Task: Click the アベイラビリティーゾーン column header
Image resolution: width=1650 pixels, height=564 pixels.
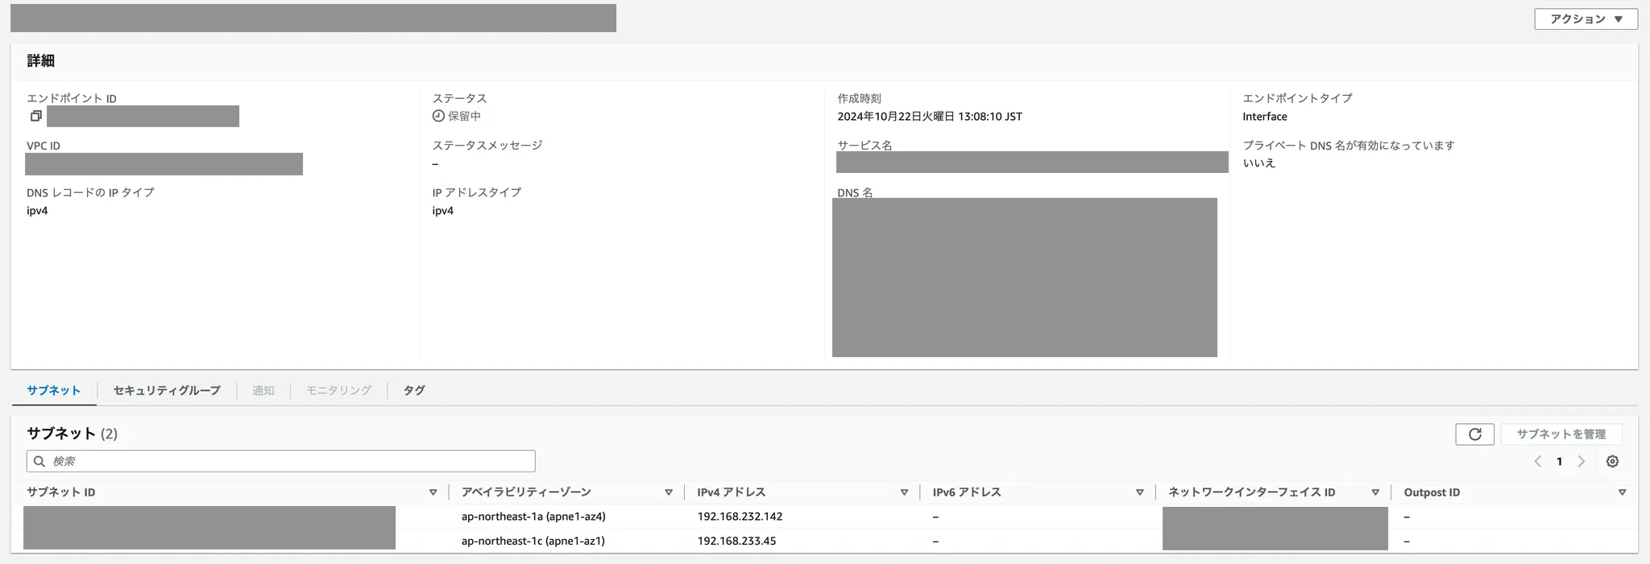Action: [x=526, y=492]
